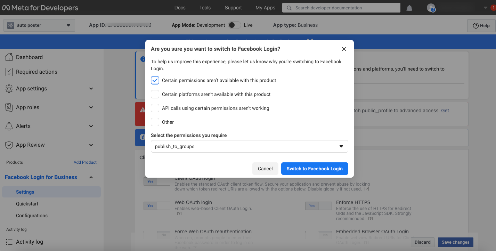The height and width of the screenshot is (251, 496).
Task: Select the App Review shield icon
Action: (x=9, y=145)
